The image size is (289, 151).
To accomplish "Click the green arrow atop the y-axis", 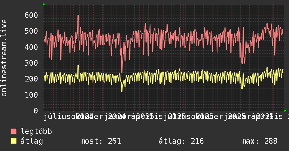I will (x=44, y=4).
